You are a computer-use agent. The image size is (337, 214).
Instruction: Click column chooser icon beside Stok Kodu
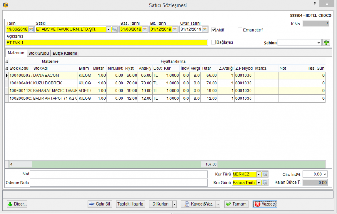coord(7,68)
